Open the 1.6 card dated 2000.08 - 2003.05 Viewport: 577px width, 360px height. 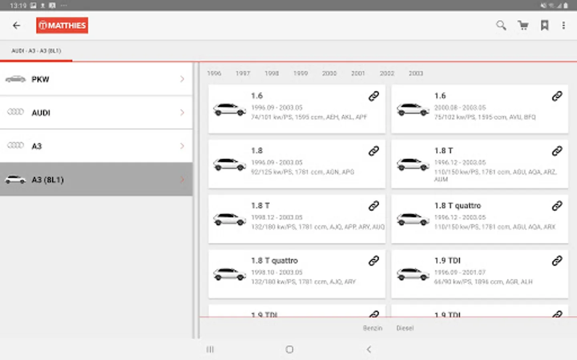(x=480, y=109)
